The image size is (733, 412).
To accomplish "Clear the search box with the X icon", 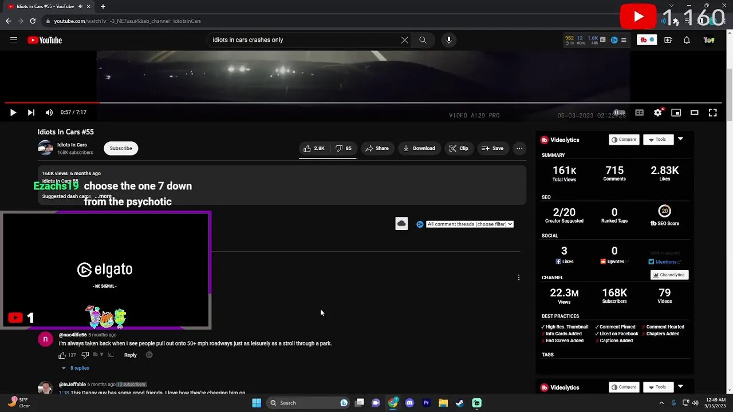I will 404,40.
